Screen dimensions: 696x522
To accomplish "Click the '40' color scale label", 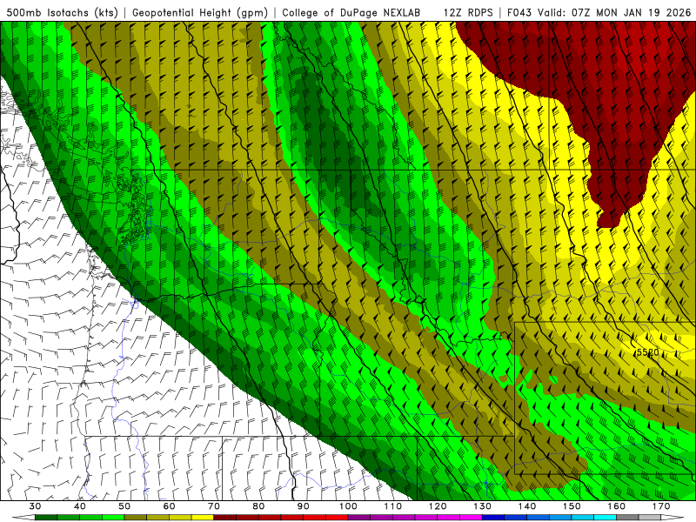I will pos(80,506).
